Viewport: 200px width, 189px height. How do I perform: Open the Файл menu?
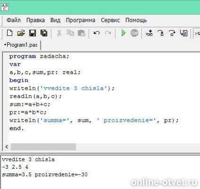pyautogui.click(x=14, y=20)
